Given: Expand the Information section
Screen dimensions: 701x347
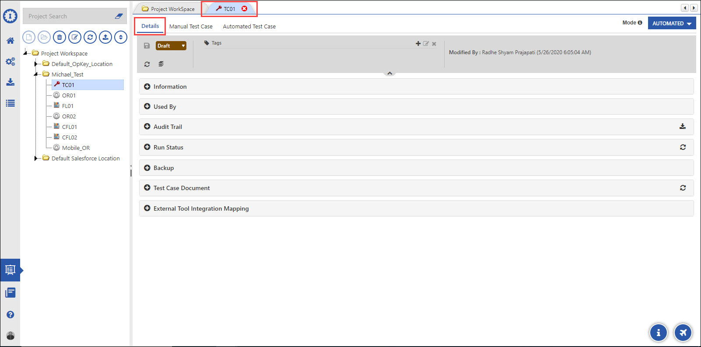Looking at the screenshot, I should 147,87.
